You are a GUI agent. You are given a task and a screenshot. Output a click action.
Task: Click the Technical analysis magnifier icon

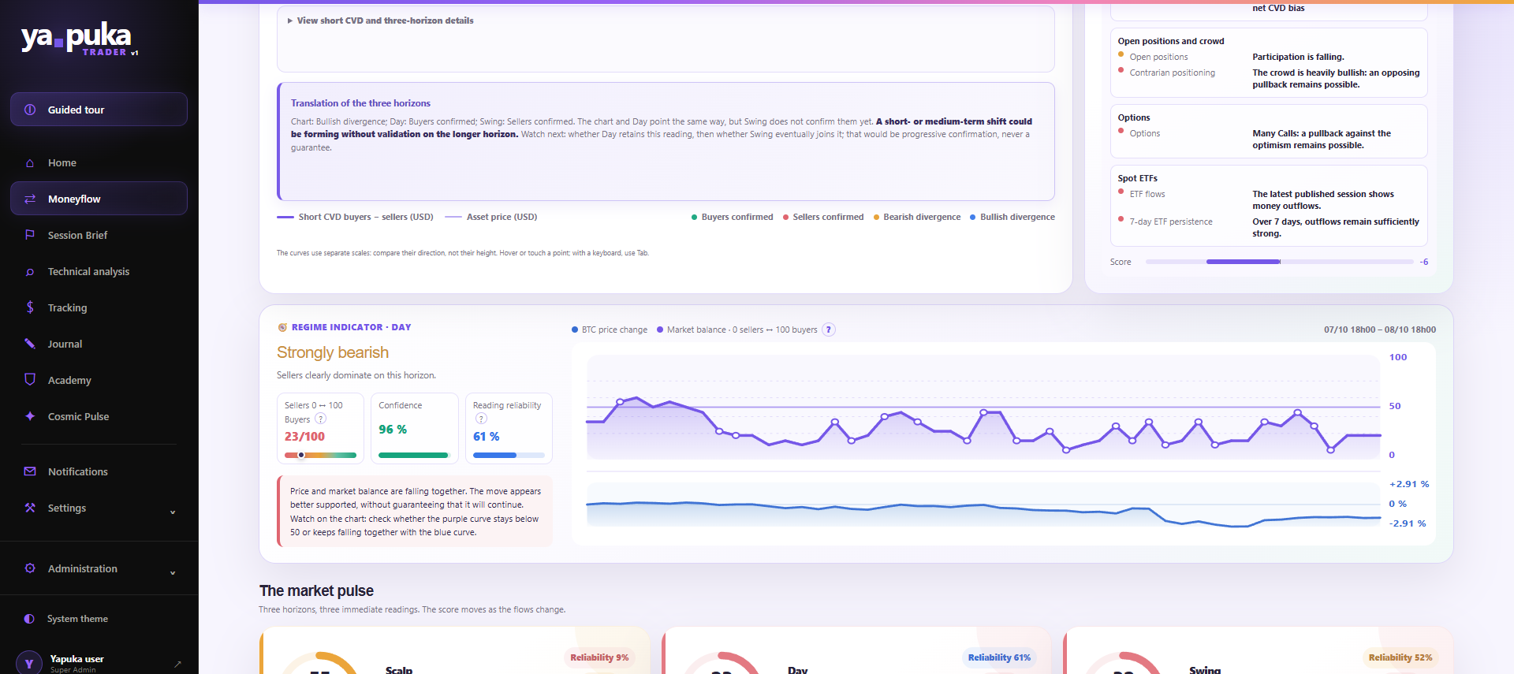[x=30, y=272]
